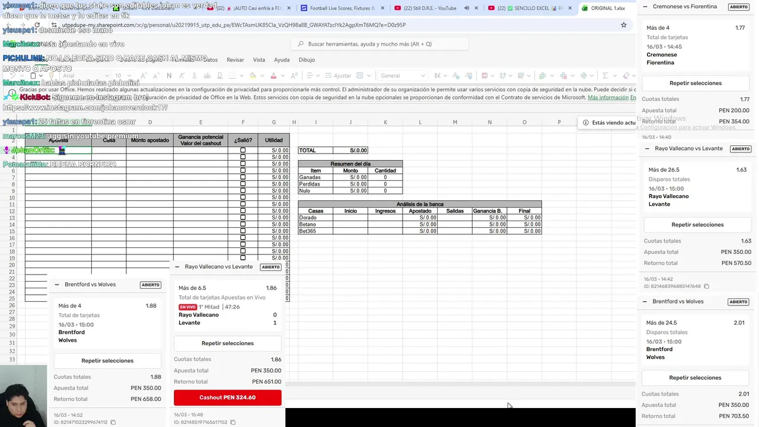
Task: Click the Buscar herramientas search box
Action: point(379,44)
